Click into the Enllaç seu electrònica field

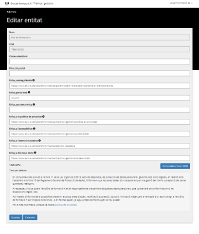[100, 110]
